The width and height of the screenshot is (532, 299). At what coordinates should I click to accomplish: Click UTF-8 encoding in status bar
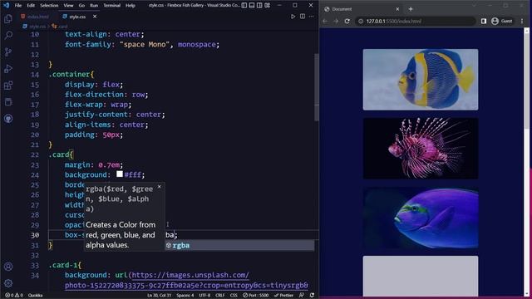[x=204, y=296]
